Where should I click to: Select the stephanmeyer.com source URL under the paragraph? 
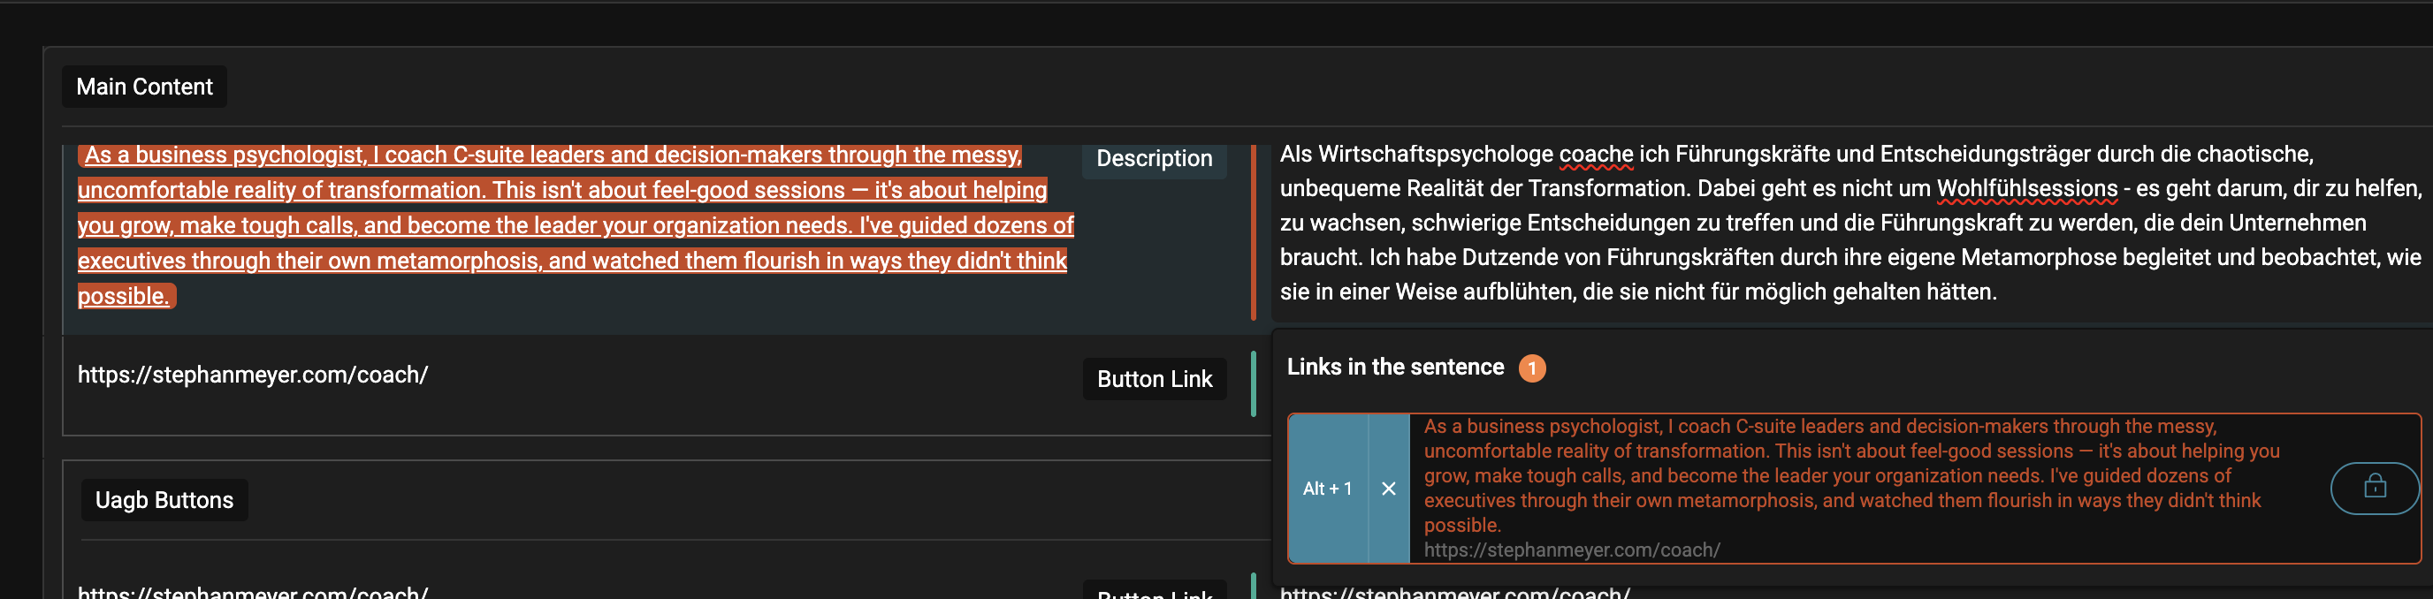pyautogui.click(x=252, y=375)
